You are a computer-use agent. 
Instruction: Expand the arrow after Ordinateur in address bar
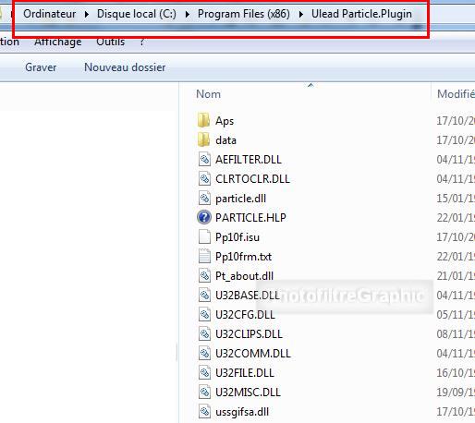[87, 14]
